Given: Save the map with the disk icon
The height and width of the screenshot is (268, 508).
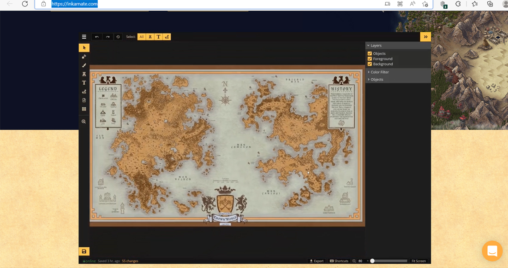Looking at the screenshot, I should coord(84,251).
